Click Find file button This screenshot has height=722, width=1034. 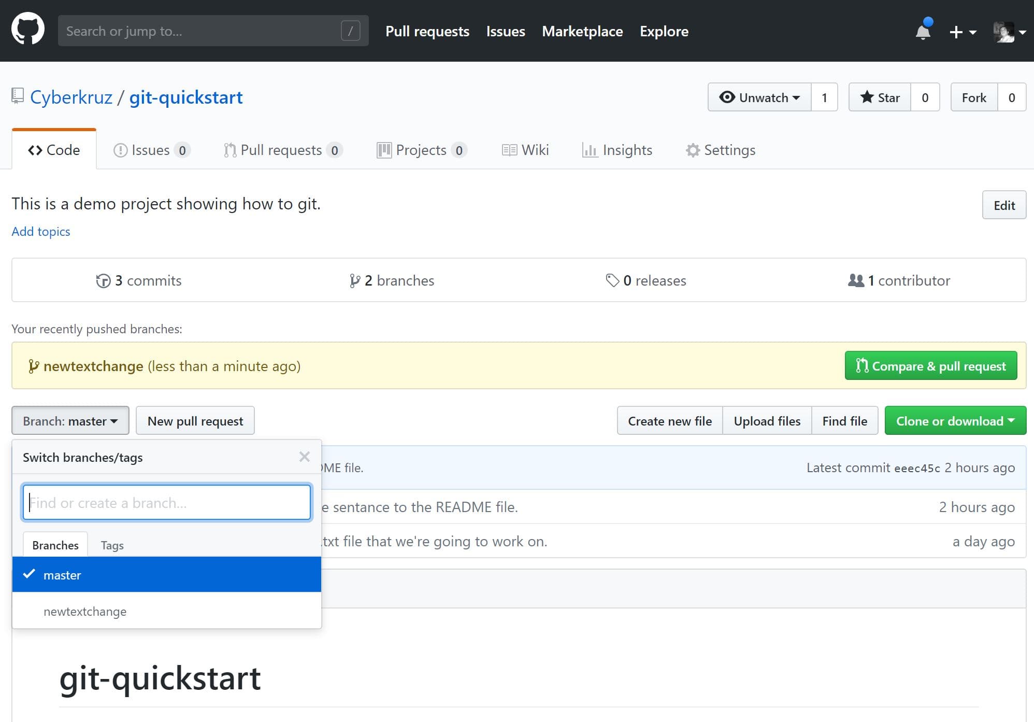point(845,421)
